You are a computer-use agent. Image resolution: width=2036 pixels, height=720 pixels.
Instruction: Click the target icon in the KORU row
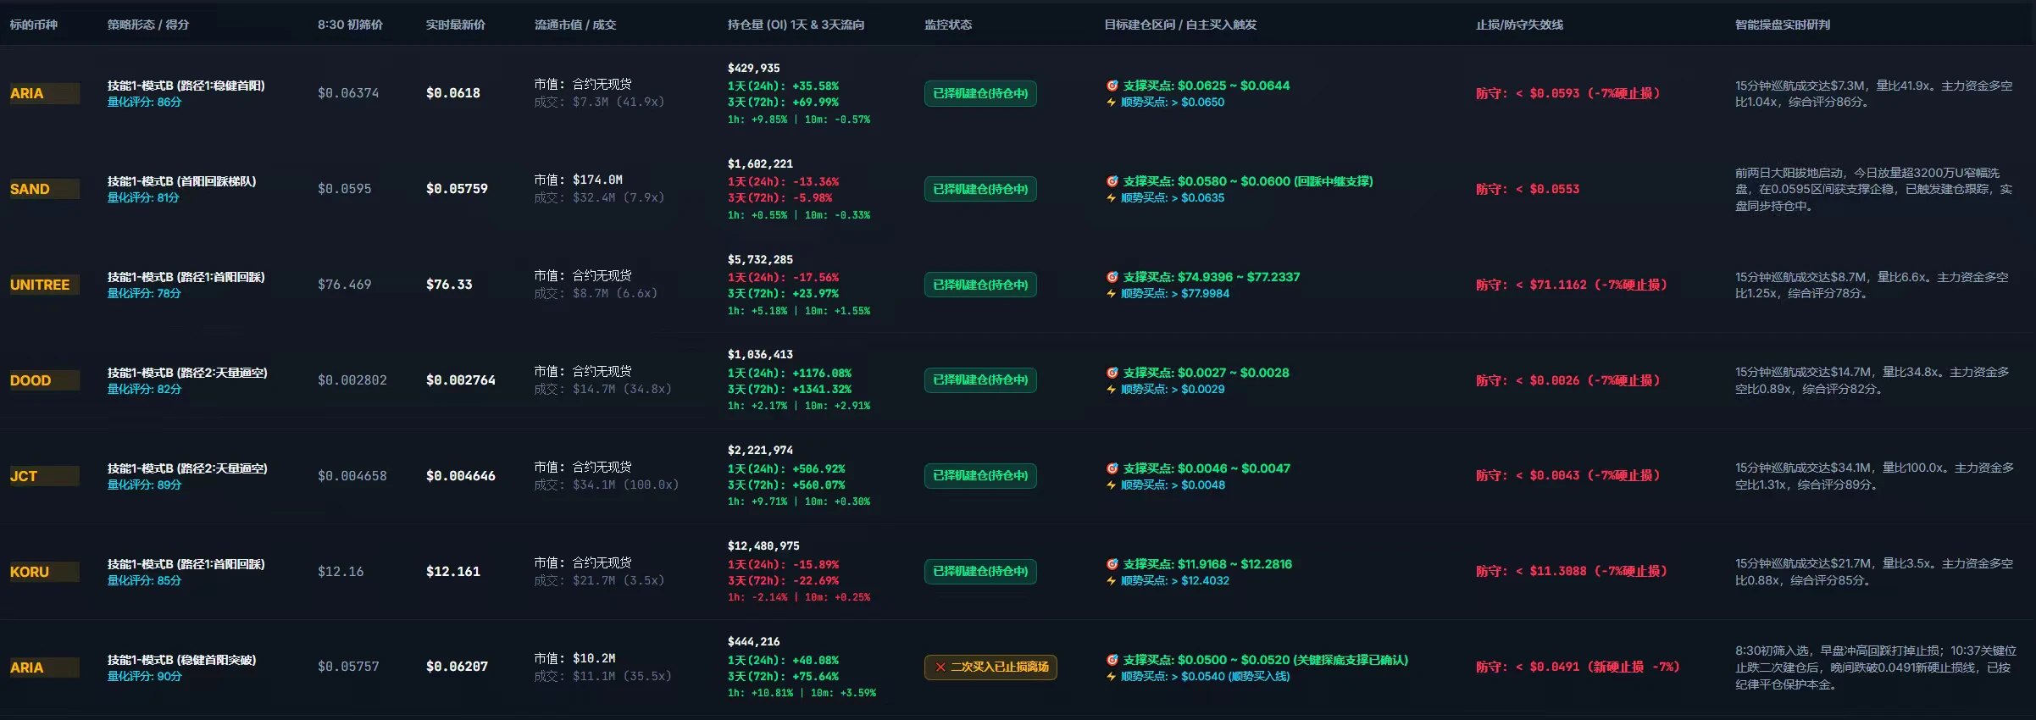1112,564
